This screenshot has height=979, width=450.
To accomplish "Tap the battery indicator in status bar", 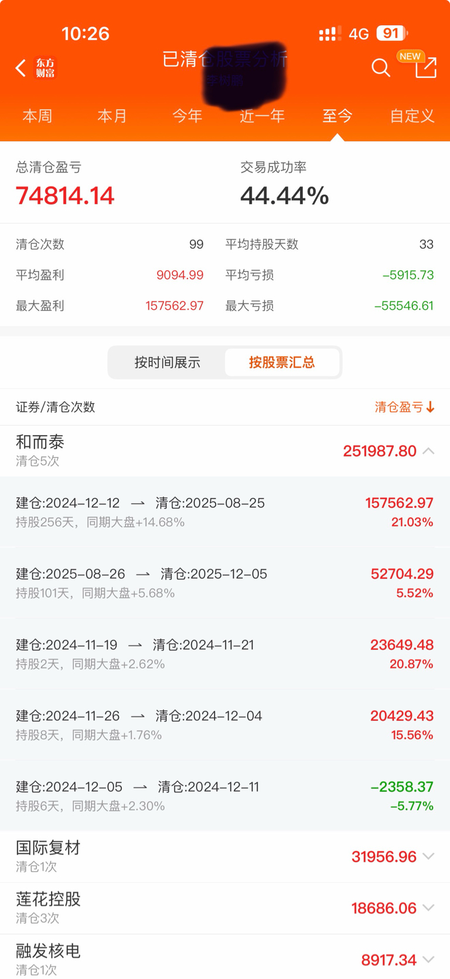I will coord(391,33).
